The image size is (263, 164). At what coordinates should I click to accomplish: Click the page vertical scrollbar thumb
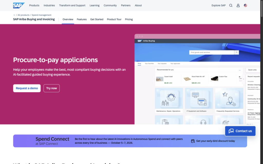click(261, 8)
